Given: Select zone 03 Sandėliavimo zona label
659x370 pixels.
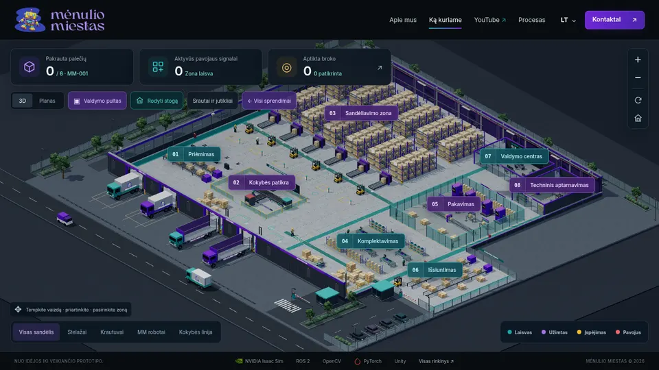Looking at the screenshot, I should 361,113.
